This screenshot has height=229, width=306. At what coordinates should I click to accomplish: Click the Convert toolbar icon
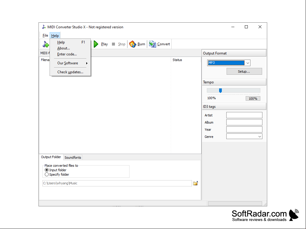tap(153, 44)
